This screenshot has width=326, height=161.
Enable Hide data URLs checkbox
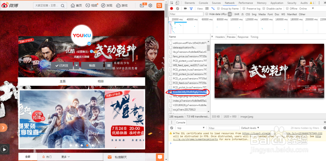pos(207,14)
